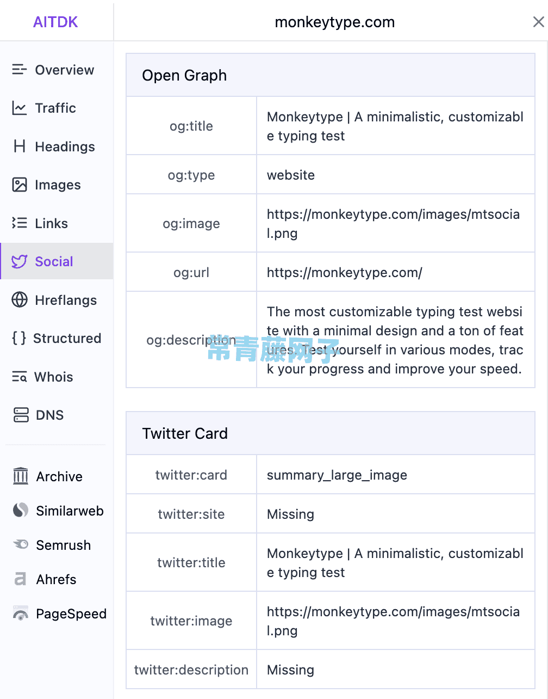Click the 'website' value cell
The image size is (548, 699).
396,175
